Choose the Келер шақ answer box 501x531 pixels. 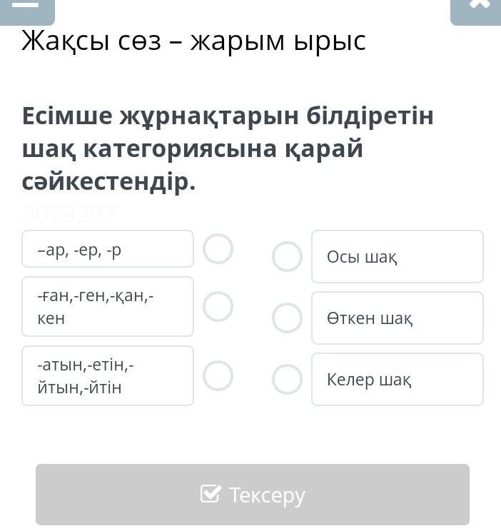click(x=397, y=379)
